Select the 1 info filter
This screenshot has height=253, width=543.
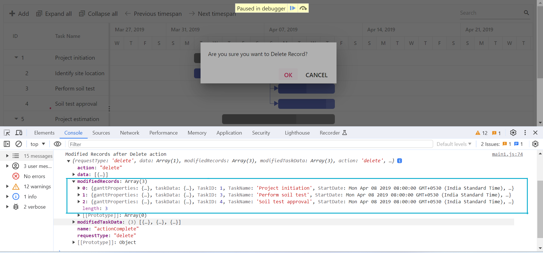(x=25, y=197)
